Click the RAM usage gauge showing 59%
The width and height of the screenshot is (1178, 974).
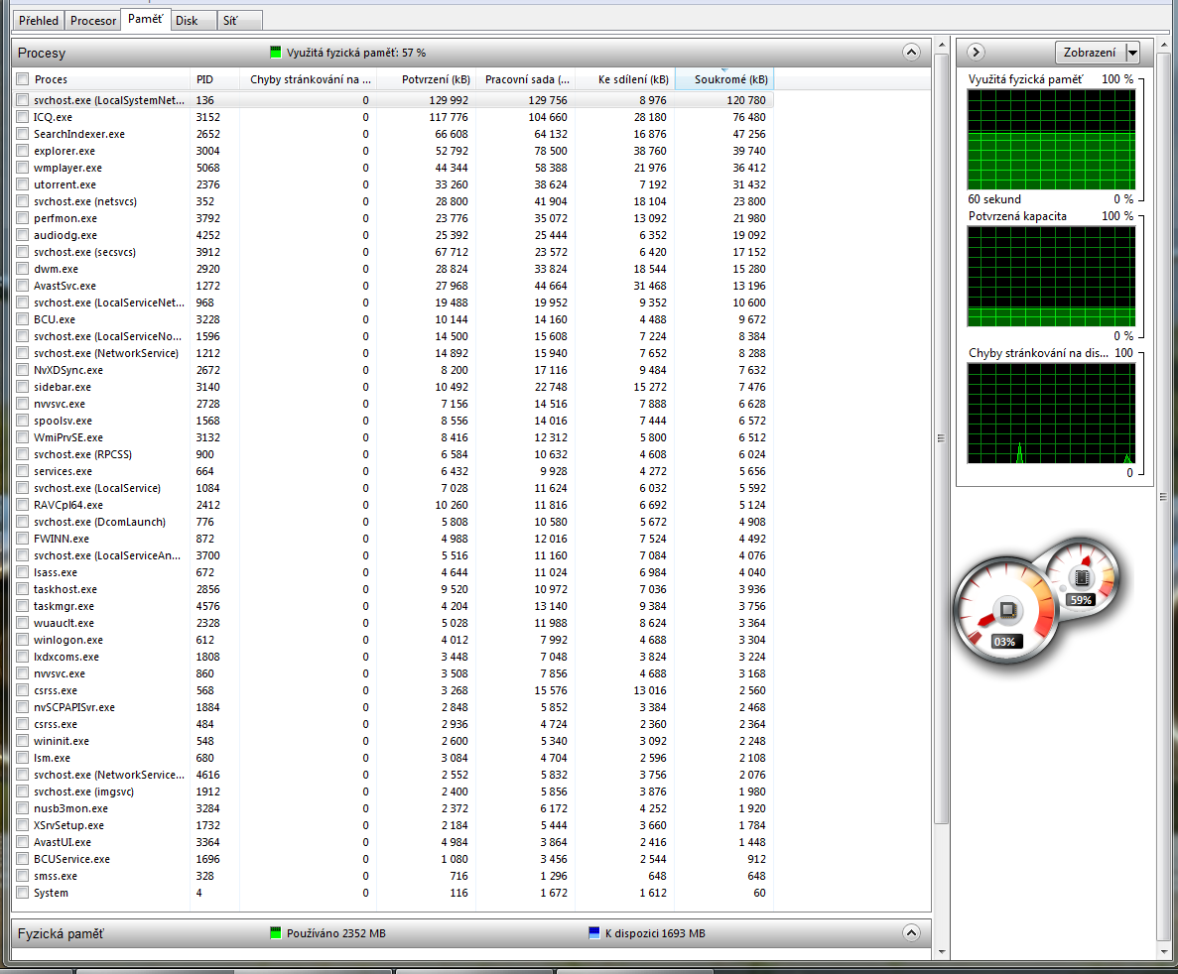point(1080,574)
